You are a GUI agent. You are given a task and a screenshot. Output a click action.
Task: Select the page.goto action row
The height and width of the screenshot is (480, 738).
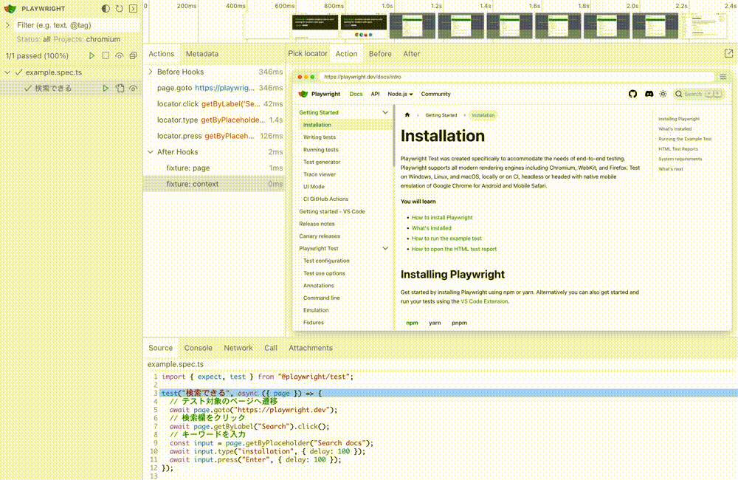tap(215, 88)
